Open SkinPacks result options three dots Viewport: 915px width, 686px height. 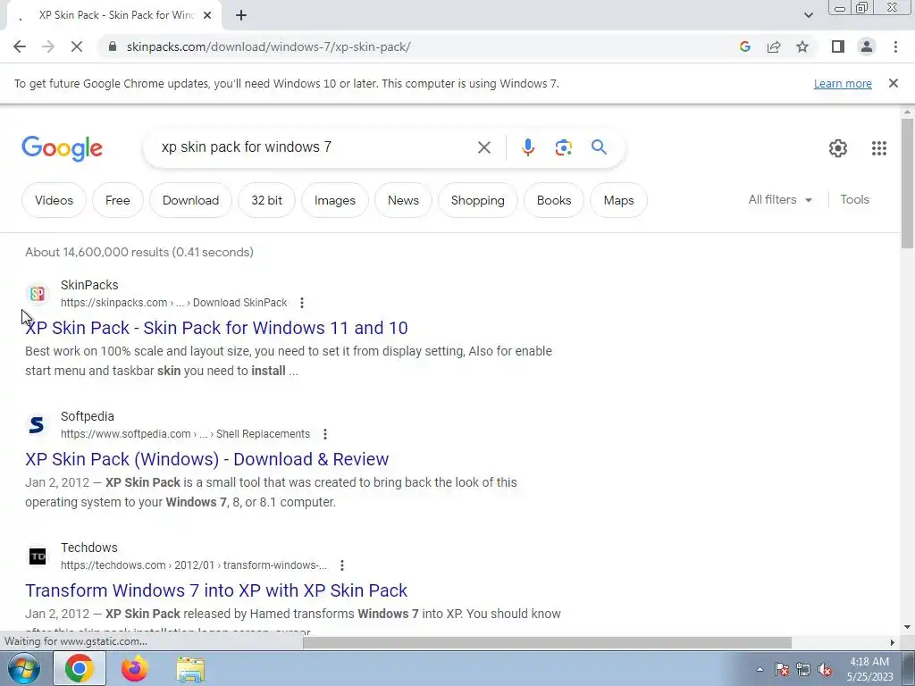tap(302, 303)
